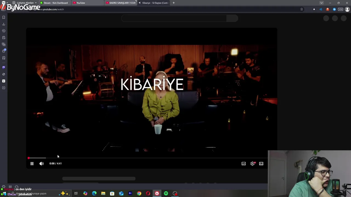Image resolution: width=351 pixels, height=197 pixels.
Task: Add a new web panel in sidebar
Action: tap(4, 88)
